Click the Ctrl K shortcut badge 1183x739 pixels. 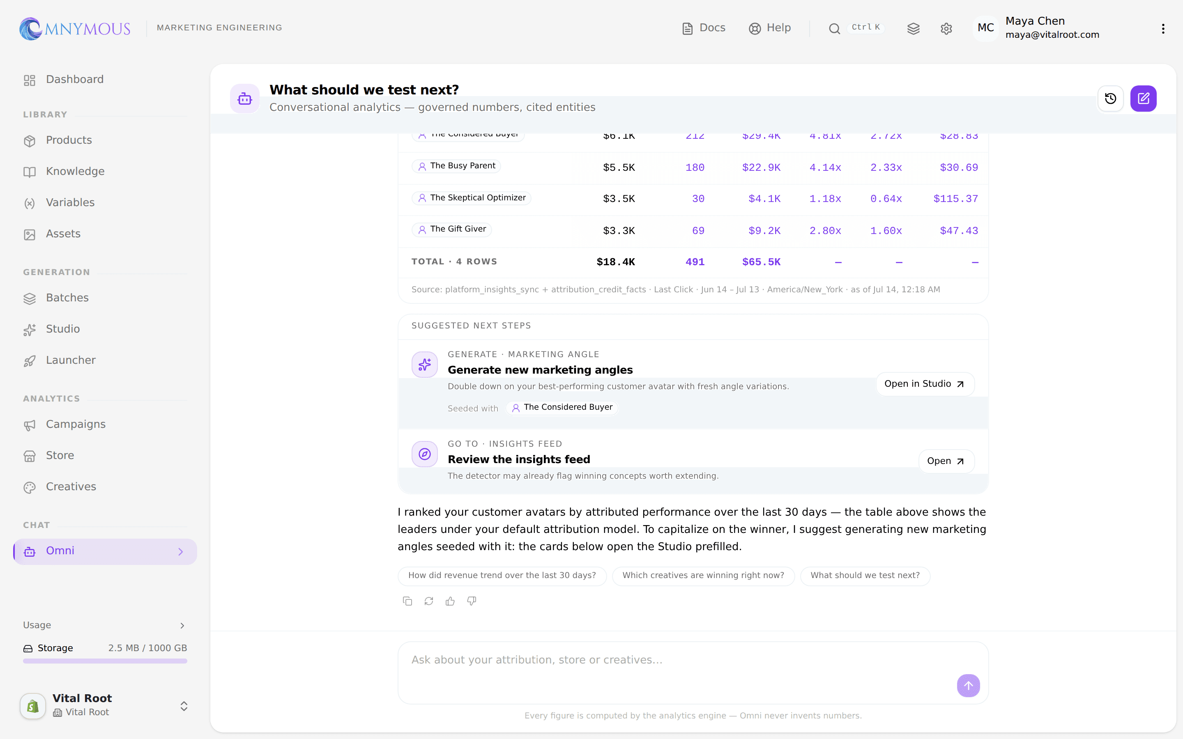pyautogui.click(x=865, y=28)
